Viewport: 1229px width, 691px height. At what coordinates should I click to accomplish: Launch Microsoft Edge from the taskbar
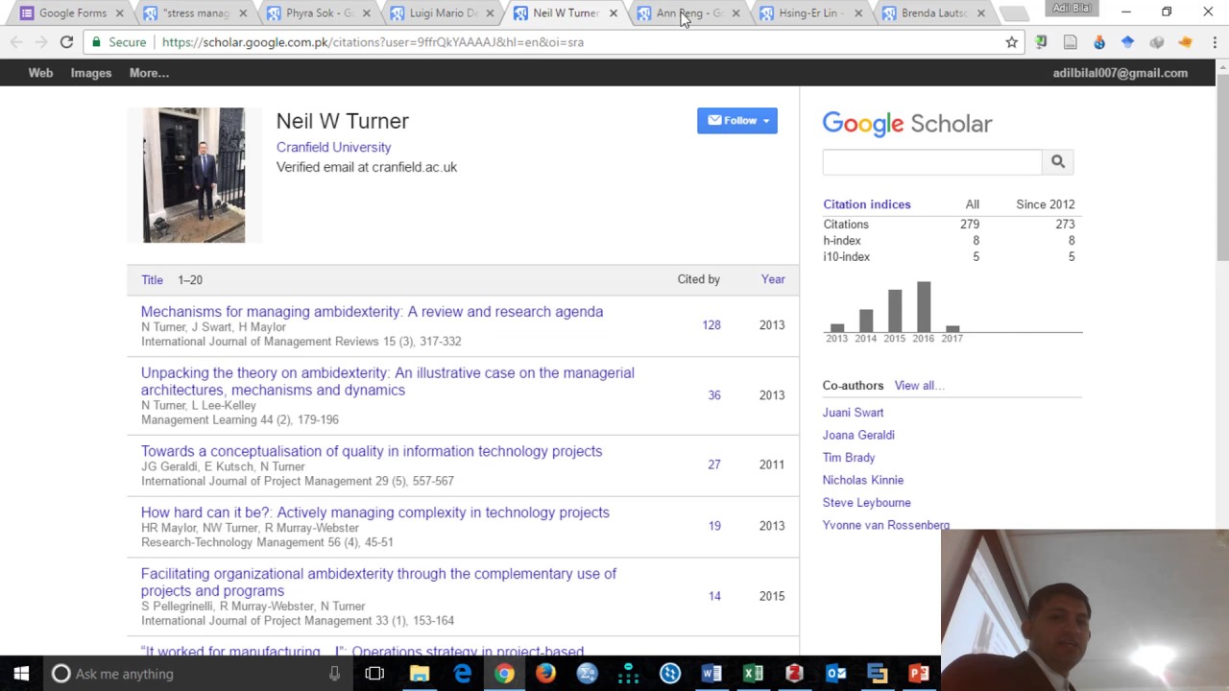462,674
